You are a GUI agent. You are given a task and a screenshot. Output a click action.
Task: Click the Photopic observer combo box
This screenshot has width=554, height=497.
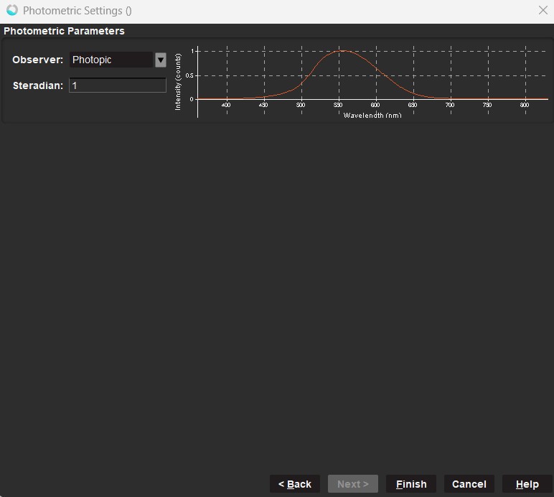coord(111,60)
